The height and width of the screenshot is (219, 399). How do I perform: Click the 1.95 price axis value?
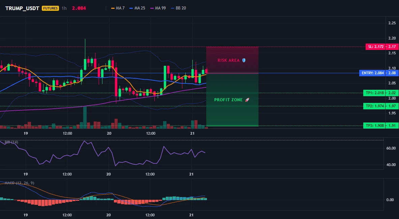click(392, 113)
